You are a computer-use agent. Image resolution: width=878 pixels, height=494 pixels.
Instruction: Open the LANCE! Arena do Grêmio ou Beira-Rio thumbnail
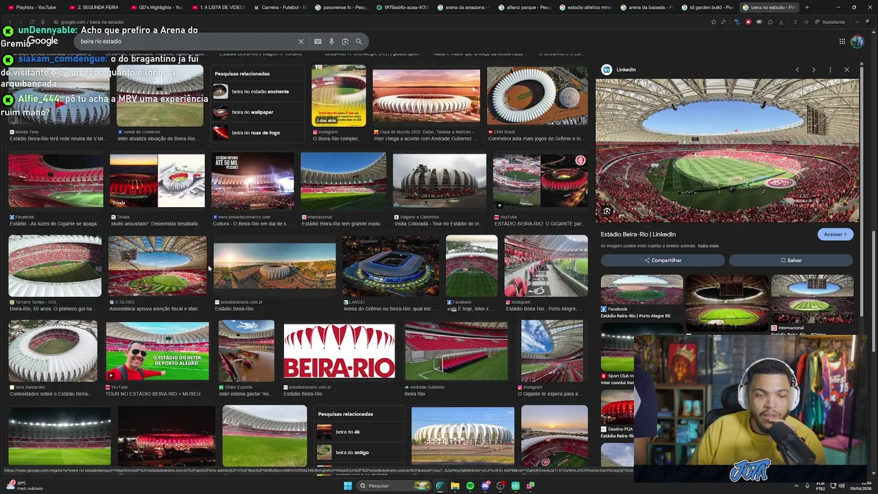point(390,266)
